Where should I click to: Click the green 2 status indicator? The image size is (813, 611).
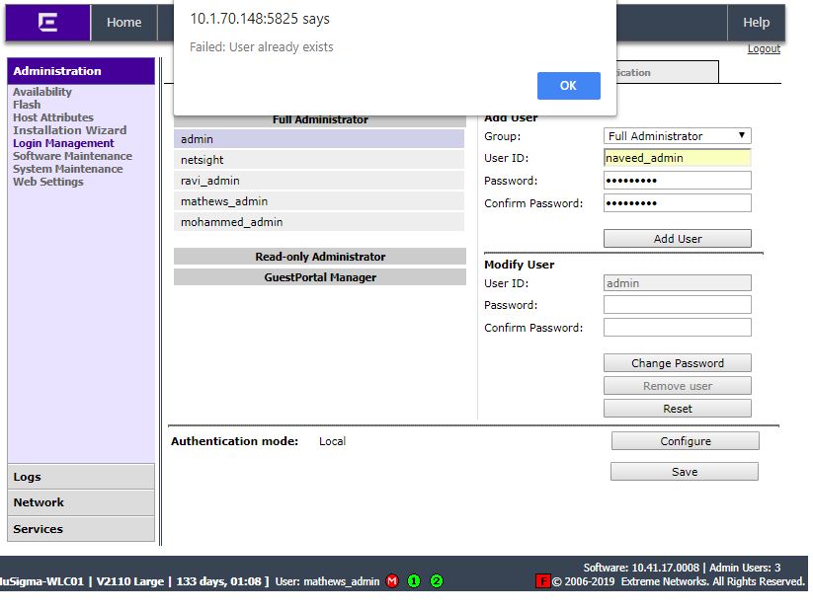(x=437, y=581)
